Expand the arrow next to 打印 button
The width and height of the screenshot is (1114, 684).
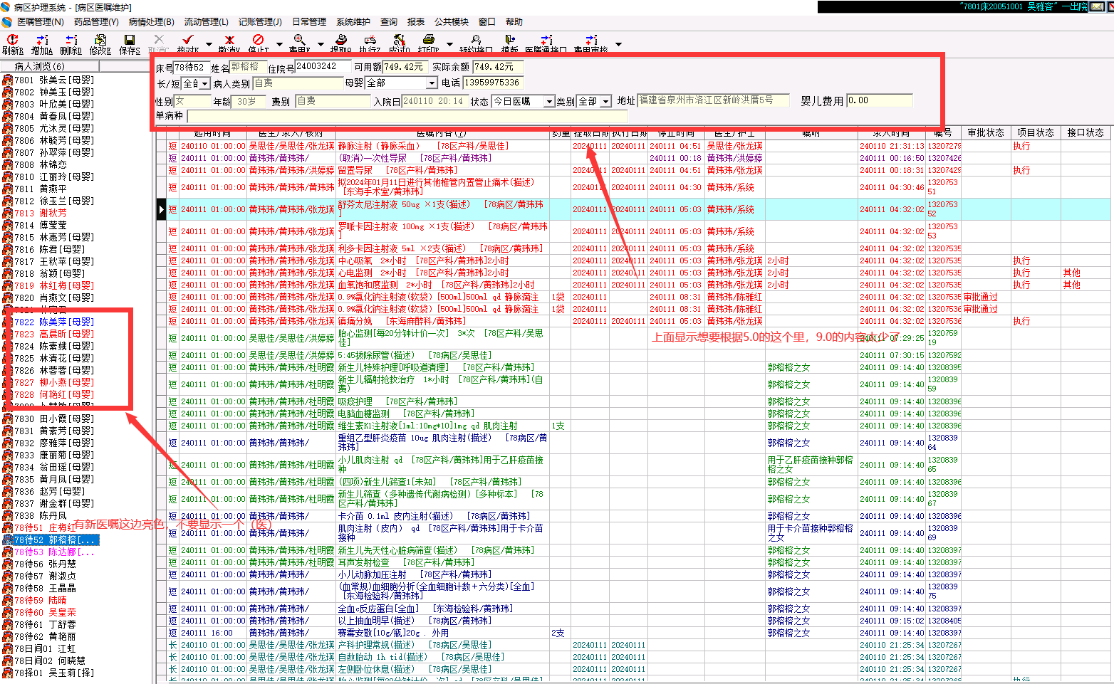click(x=449, y=44)
